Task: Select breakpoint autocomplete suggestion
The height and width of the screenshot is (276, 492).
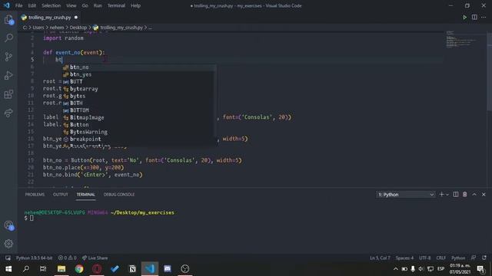Action: coord(139,139)
